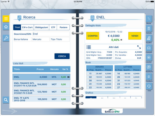Switch to the Obbligazioni tab
The width and height of the screenshot is (155, 116).
pyautogui.click(x=42, y=27)
